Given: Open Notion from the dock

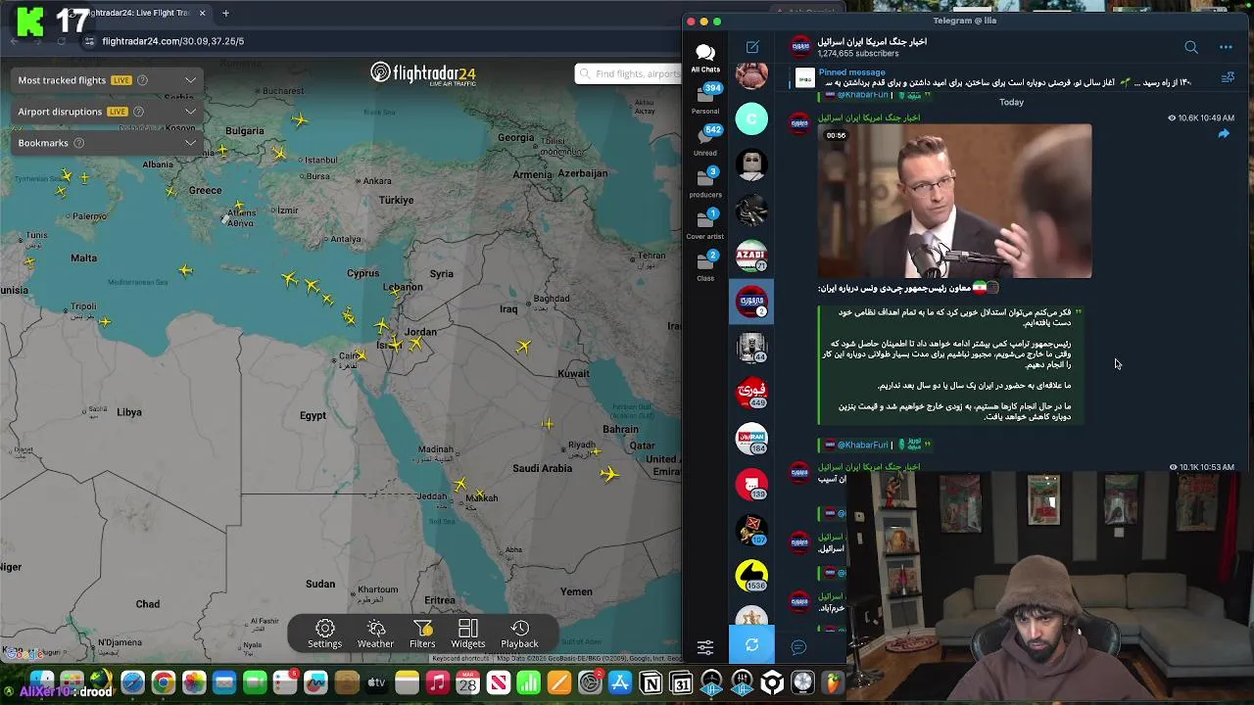Looking at the screenshot, I should click(651, 682).
